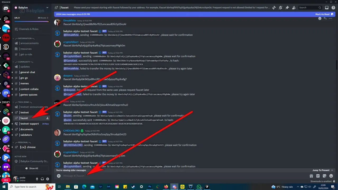This screenshot has height=190, width=338.
Task: Open the emoji picker in message bar
Action: click(x=331, y=176)
